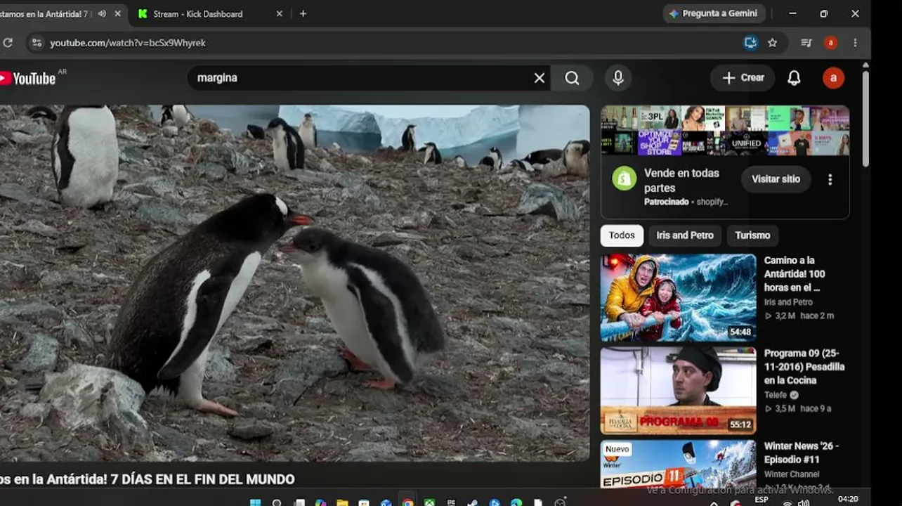902x506 pixels.
Task: Select the Turismo filter chip
Action: click(x=752, y=235)
